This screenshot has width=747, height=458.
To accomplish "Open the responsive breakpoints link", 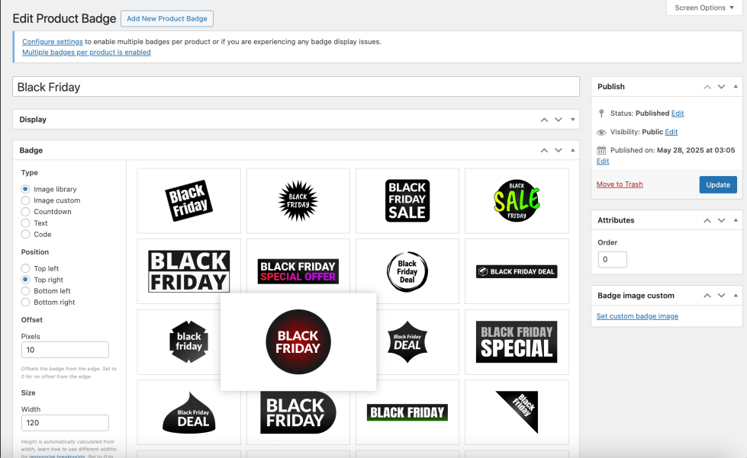I will point(57,456).
